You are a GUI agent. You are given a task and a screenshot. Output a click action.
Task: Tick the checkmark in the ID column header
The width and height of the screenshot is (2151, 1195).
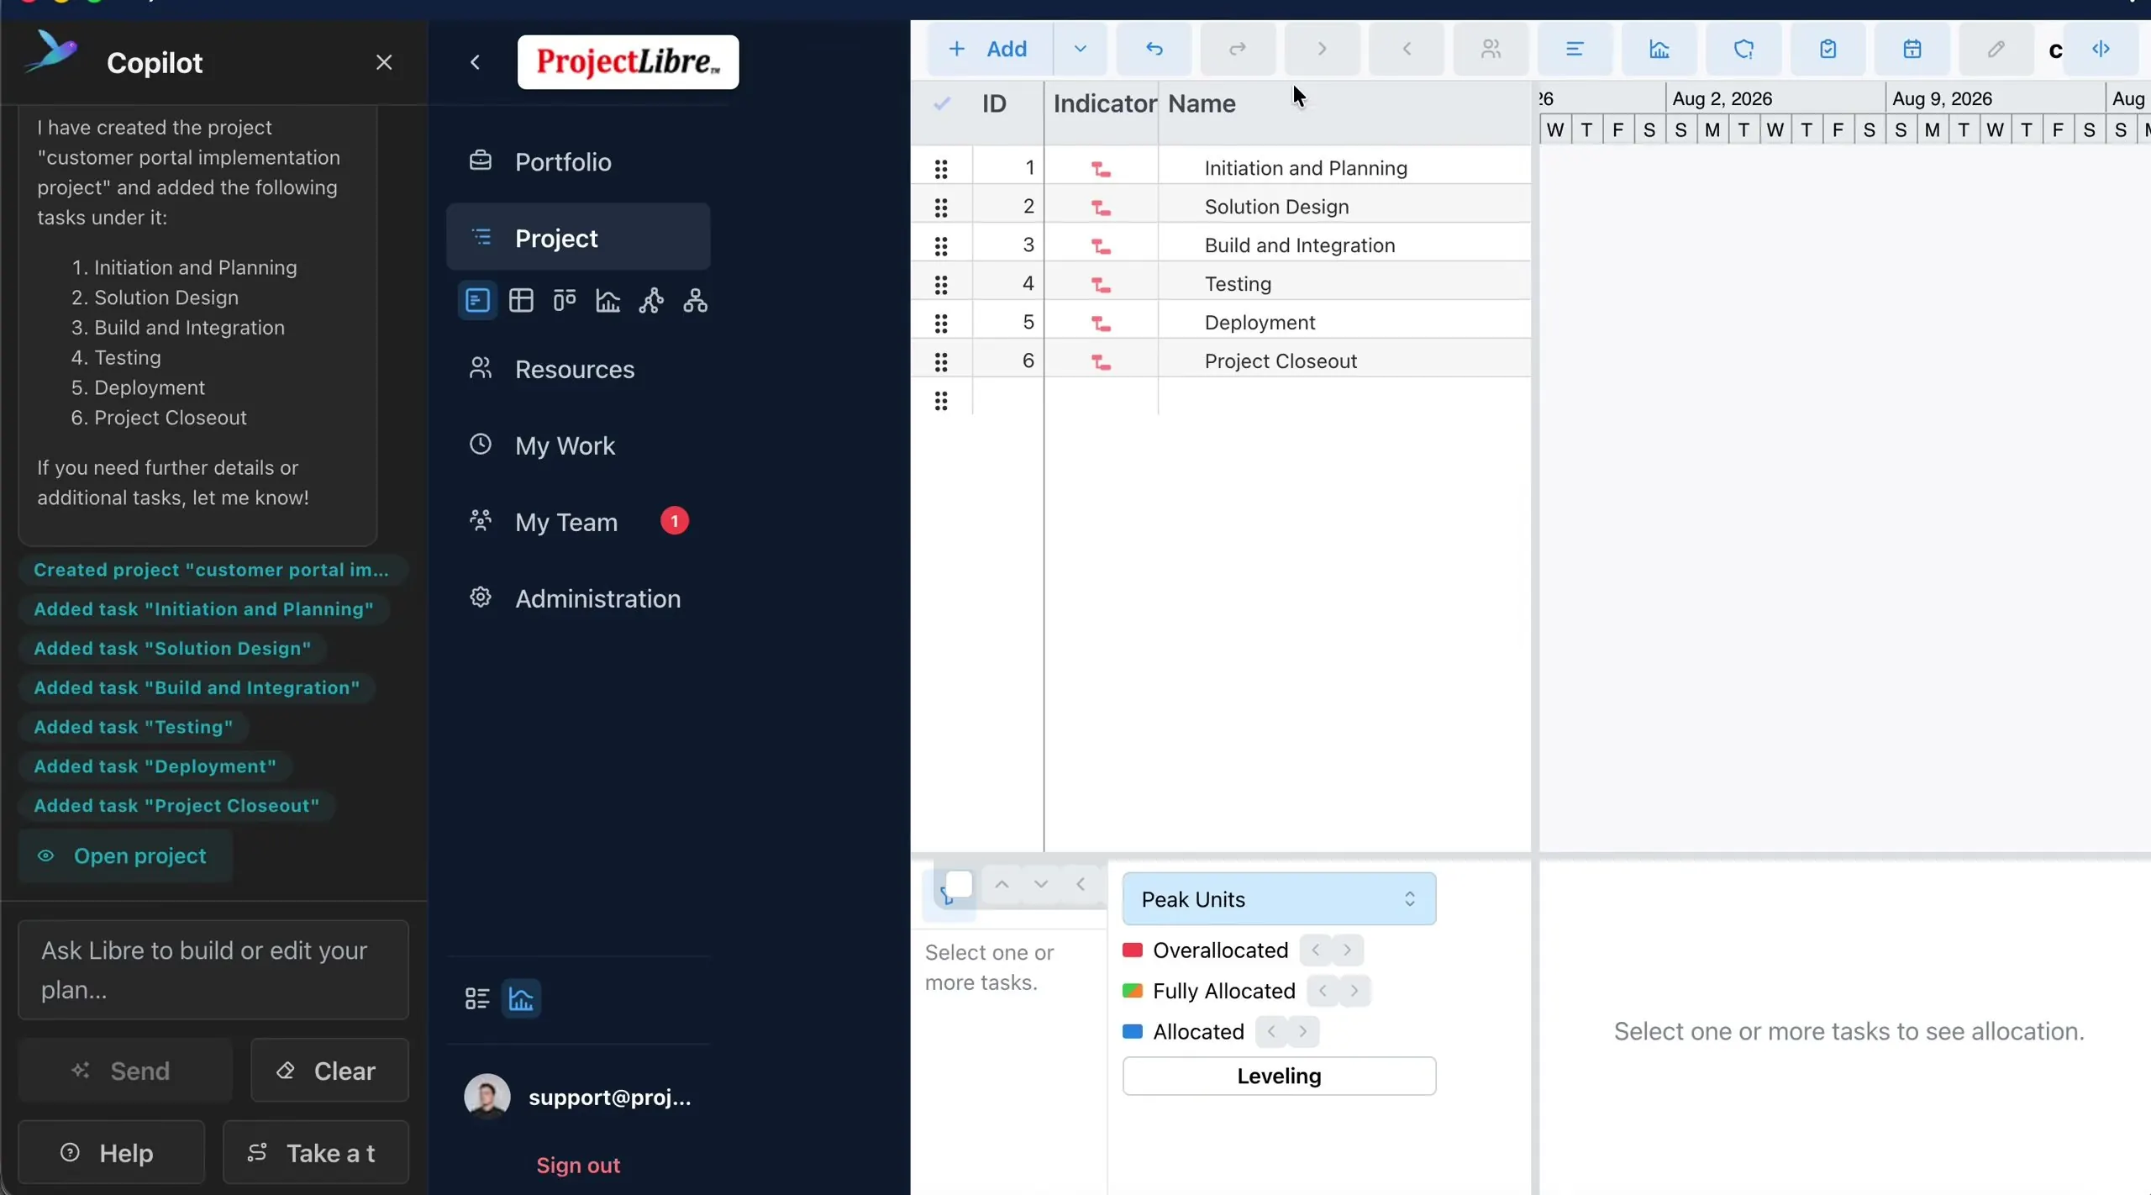[x=942, y=103]
